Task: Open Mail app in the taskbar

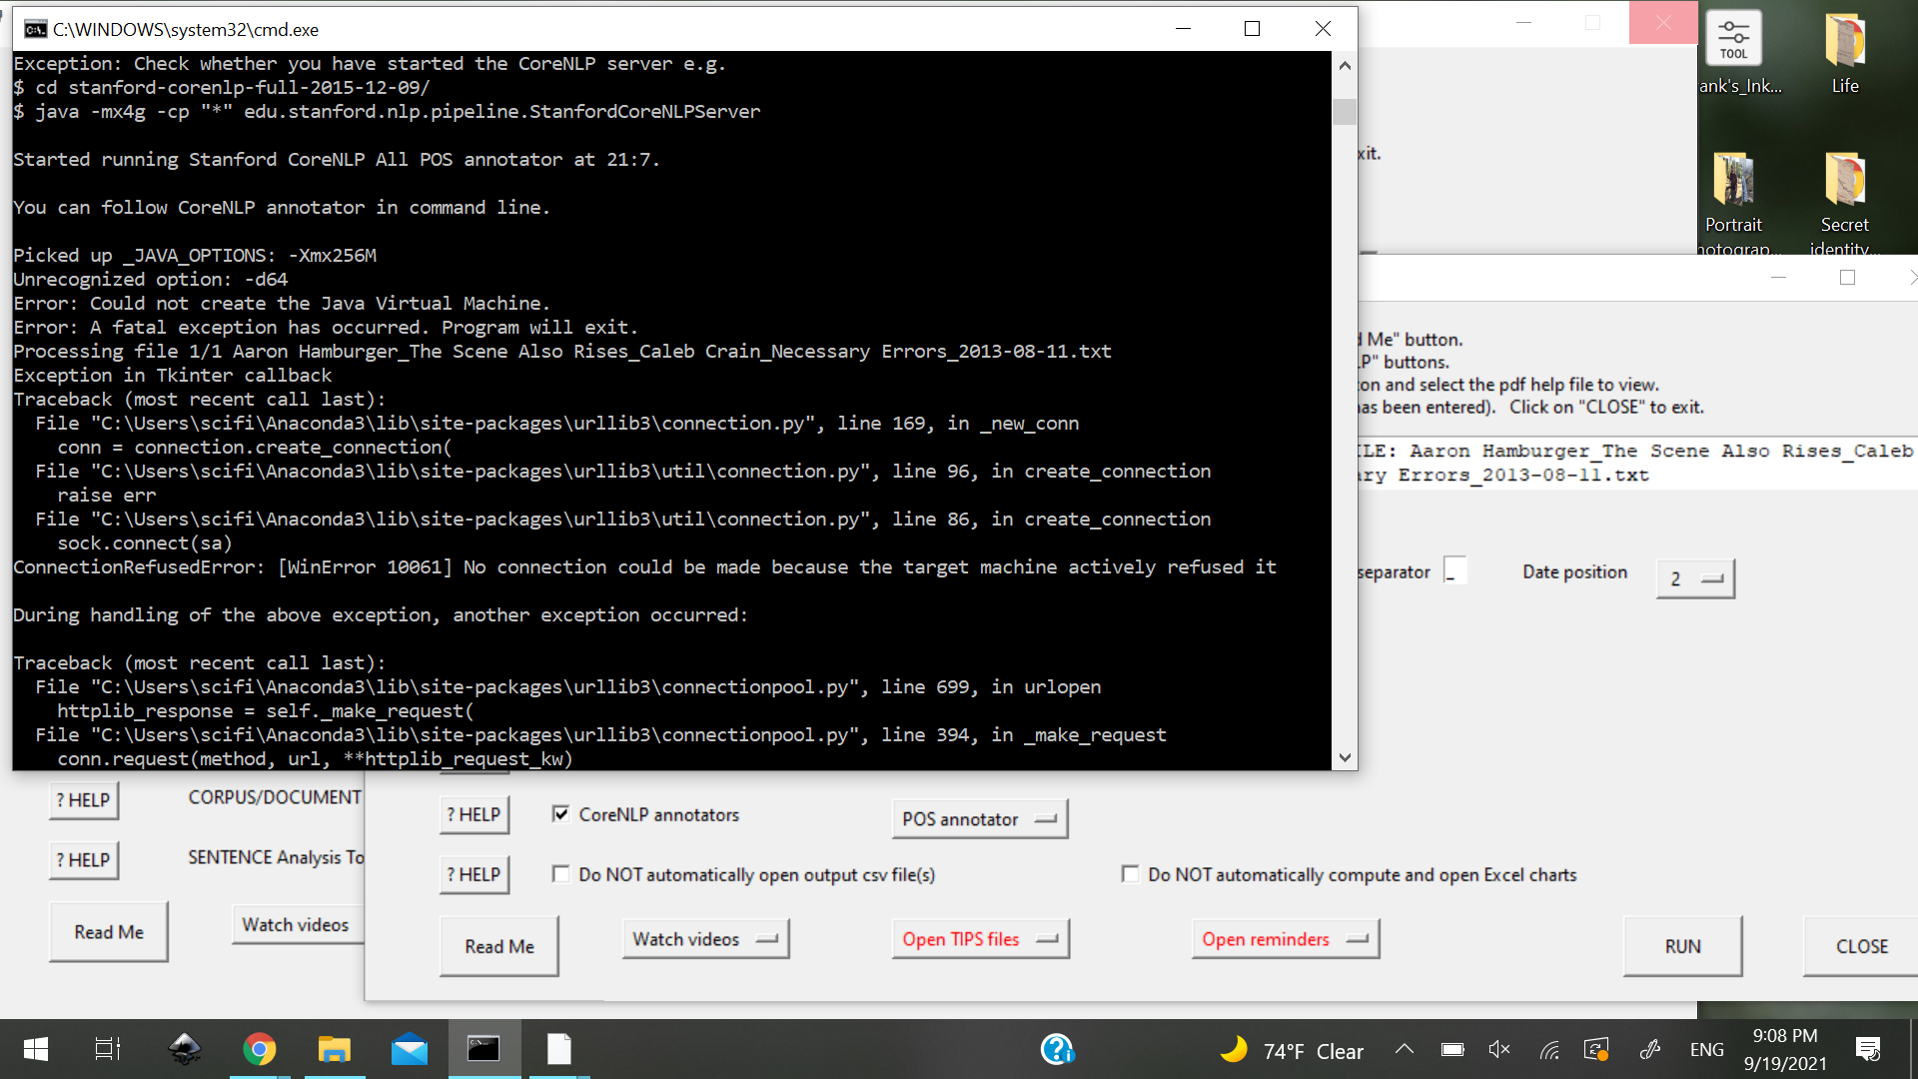Action: [x=410, y=1049]
